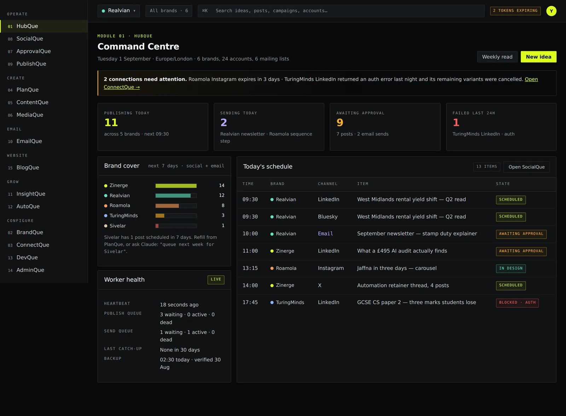Open 09:30 Bluesky West Midlands item
The image size is (566, 416).
pos(396,217)
